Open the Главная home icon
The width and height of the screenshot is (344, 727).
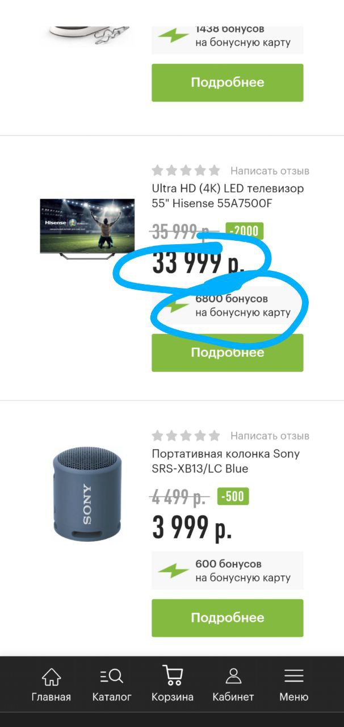tap(51, 677)
